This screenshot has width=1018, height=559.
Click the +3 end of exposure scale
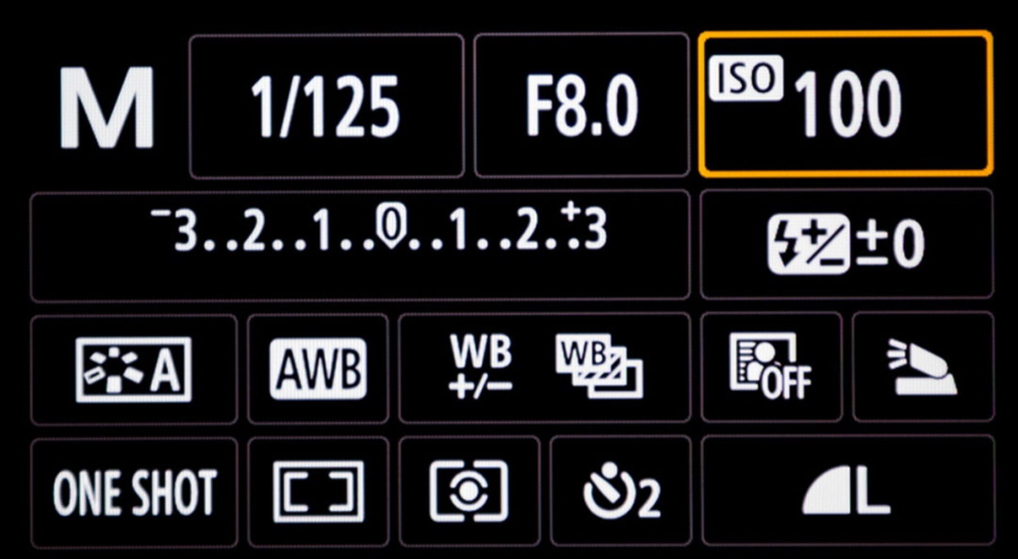[x=590, y=229]
